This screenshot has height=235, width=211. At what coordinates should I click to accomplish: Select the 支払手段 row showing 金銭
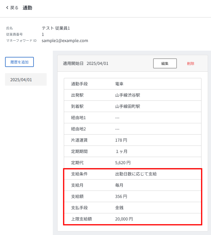[x=132, y=208]
